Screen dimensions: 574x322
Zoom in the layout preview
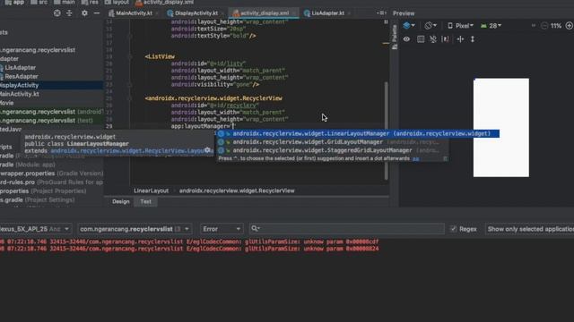pos(570,26)
